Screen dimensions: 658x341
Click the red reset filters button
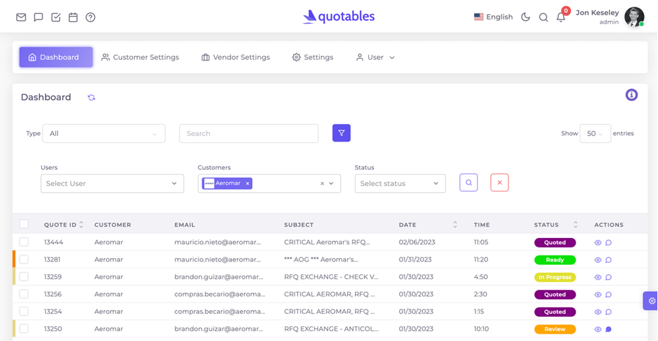[x=500, y=183]
